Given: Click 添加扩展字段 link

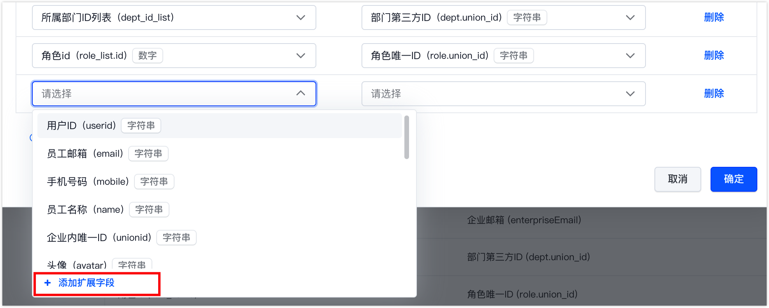Looking at the screenshot, I should [x=86, y=283].
